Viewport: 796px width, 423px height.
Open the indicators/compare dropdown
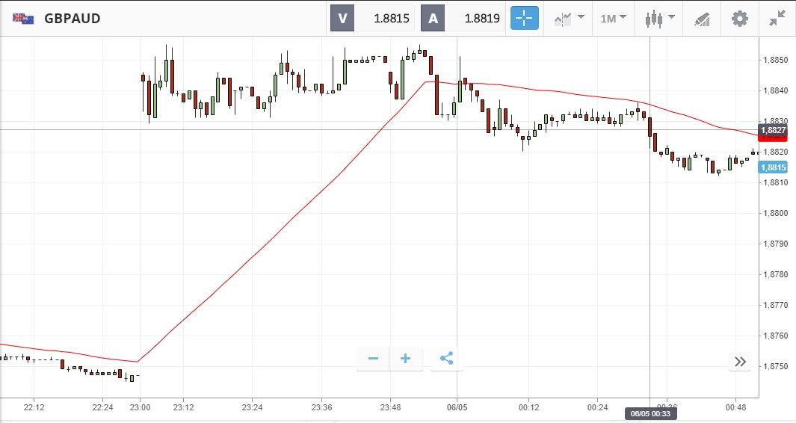pyautogui.click(x=569, y=18)
